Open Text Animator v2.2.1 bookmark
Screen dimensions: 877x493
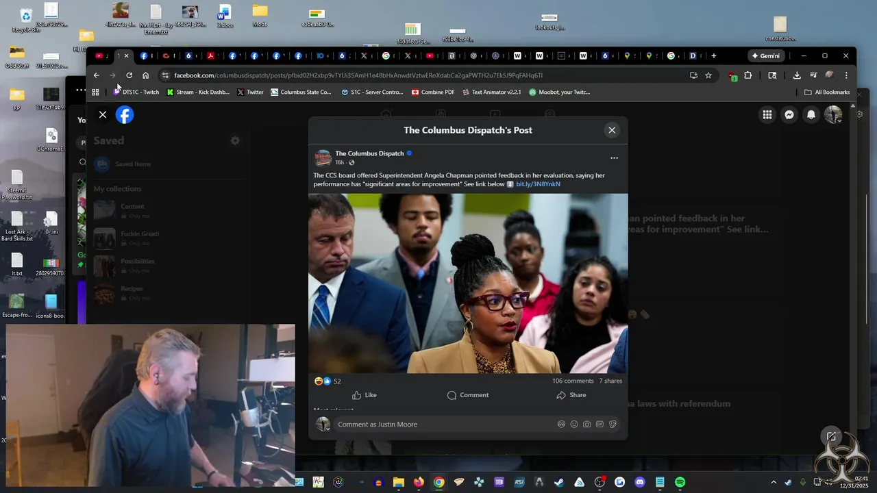(x=491, y=92)
